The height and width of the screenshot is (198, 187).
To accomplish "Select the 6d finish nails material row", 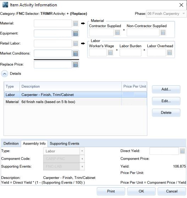I will click(x=75, y=102).
